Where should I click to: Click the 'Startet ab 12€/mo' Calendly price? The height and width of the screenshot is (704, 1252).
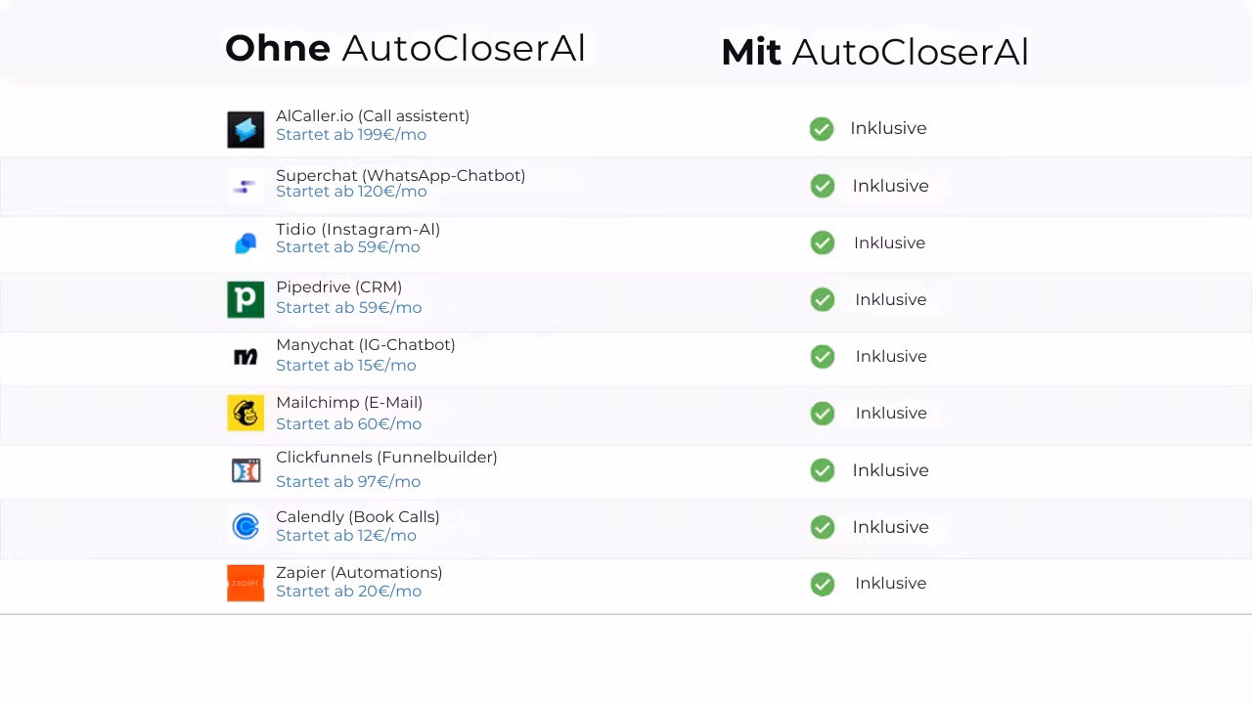(x=346, y=536)
